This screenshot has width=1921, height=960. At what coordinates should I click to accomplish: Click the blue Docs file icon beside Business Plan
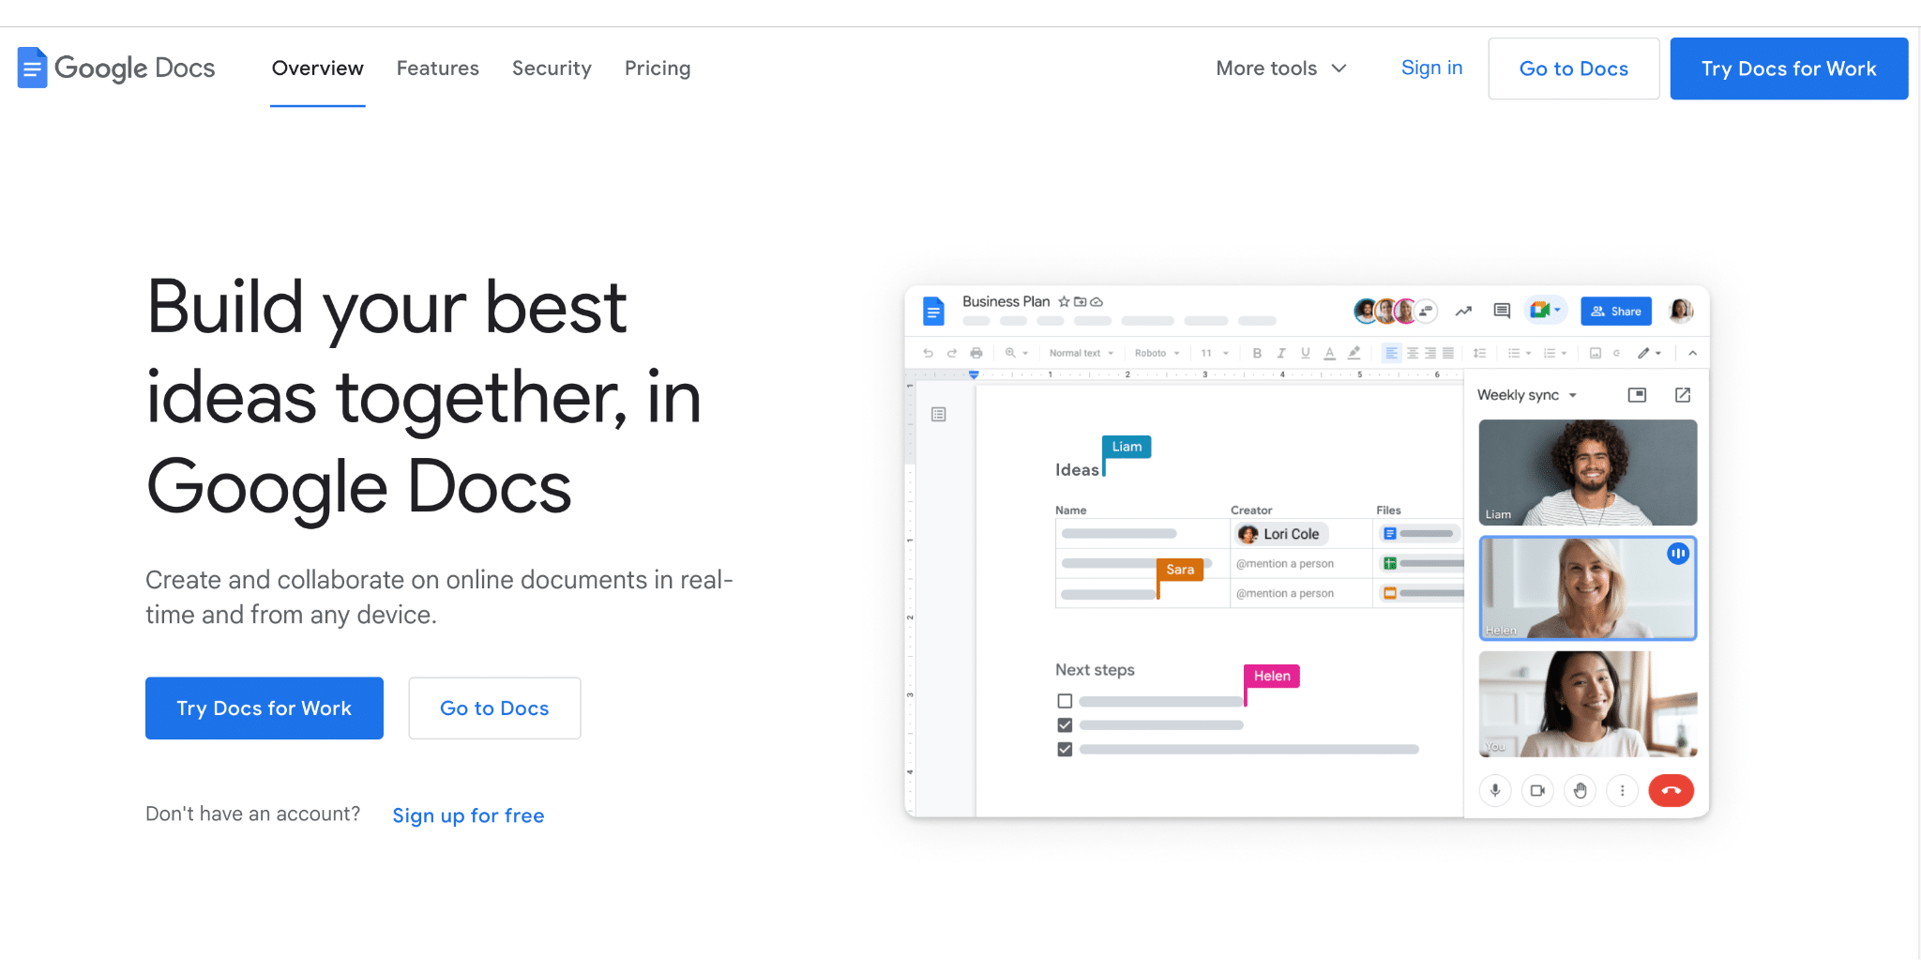[x=933, y=311]
